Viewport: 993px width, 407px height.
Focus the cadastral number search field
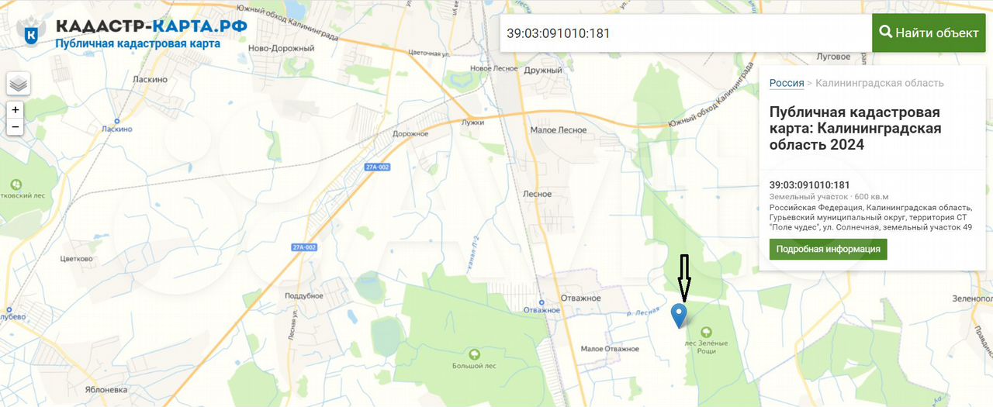tap(686, 33)
